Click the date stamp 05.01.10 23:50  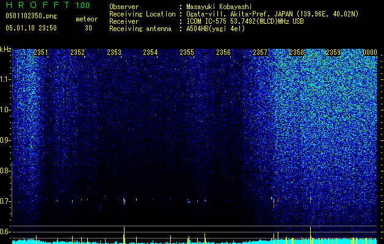(x=31, y=28)
